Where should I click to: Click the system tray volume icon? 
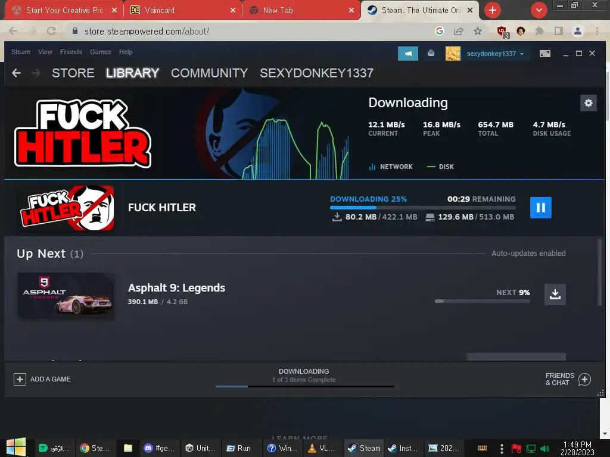pos(544,449)
